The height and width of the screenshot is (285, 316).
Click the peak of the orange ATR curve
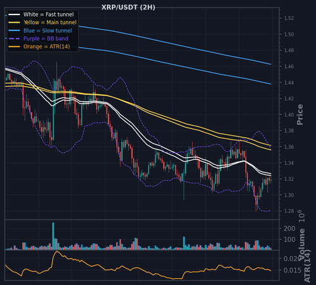(56, 252)
